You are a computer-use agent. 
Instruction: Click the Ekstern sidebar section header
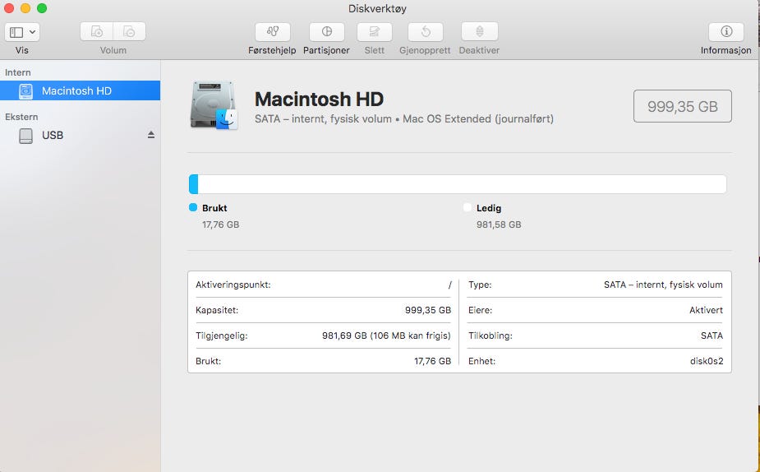tap(21, 117)
